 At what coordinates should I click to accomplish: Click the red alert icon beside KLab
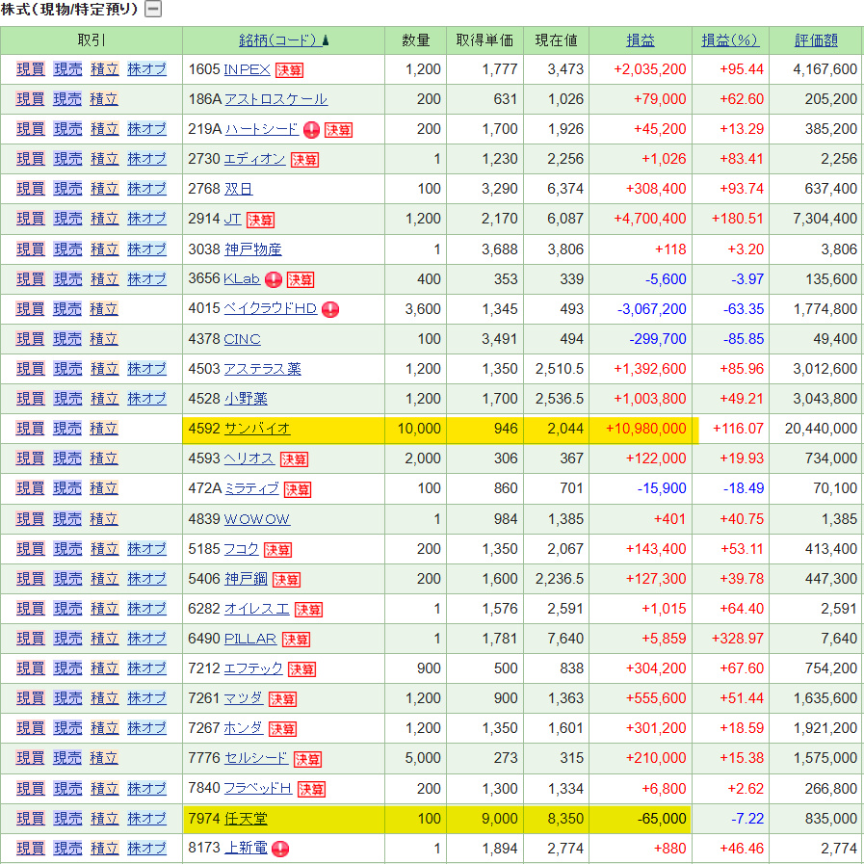tap(274, 280)
